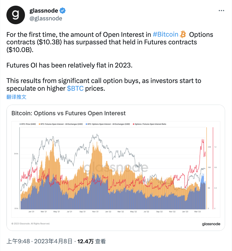232x251 pixels.
Task: Click the red Options/Futures Ratio legend dot
Action: 134,124
